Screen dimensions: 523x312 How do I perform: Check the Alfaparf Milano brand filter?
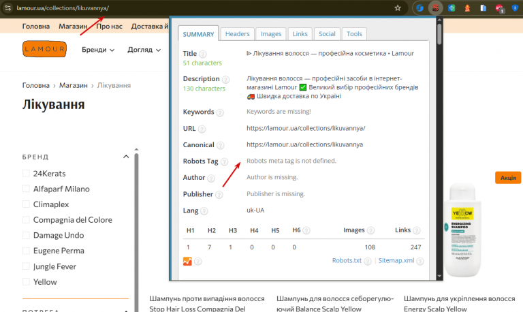tap(26, 189)
